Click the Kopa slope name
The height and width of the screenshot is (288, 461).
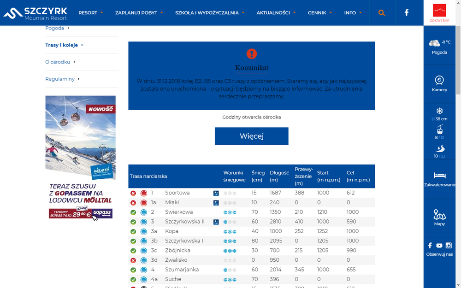pos(171,231)
